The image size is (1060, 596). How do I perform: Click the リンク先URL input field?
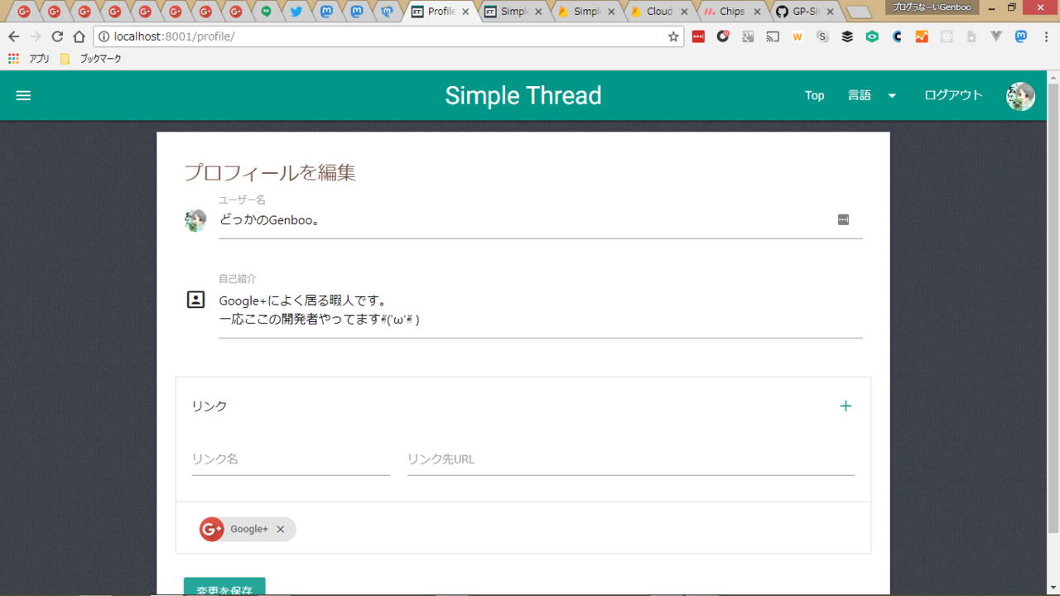(630, 459)
